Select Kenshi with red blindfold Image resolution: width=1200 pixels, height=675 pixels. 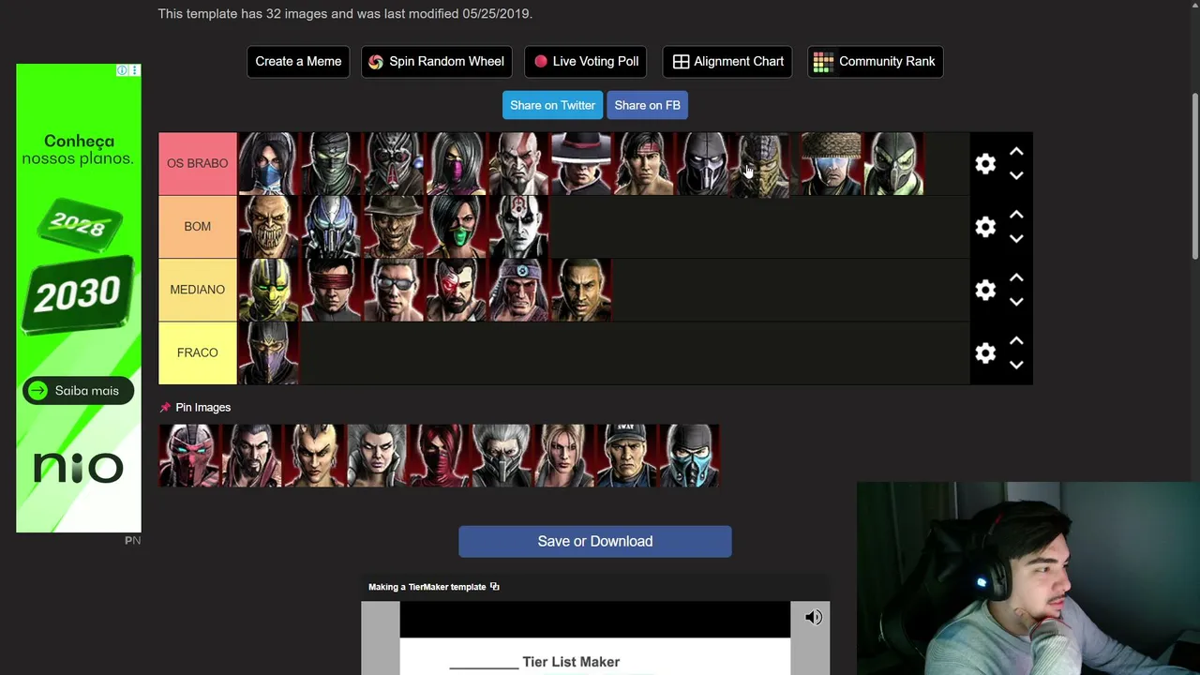[x=332, y=290]
